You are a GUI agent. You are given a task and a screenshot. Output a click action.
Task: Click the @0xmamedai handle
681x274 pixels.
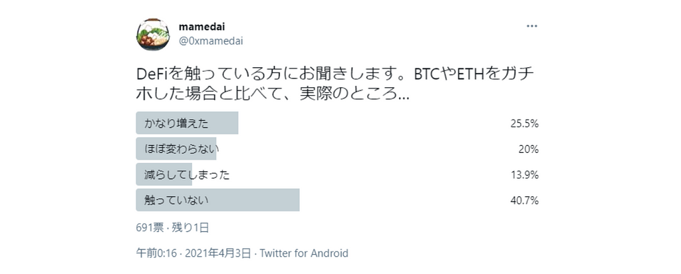pos(211,41)
